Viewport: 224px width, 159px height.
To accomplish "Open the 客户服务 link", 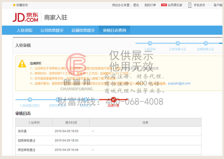I will coord(218,5).
